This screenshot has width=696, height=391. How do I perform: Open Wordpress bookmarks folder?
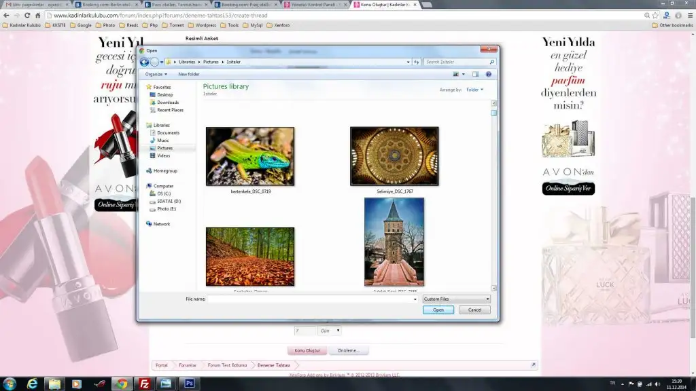tap(202, 25)
